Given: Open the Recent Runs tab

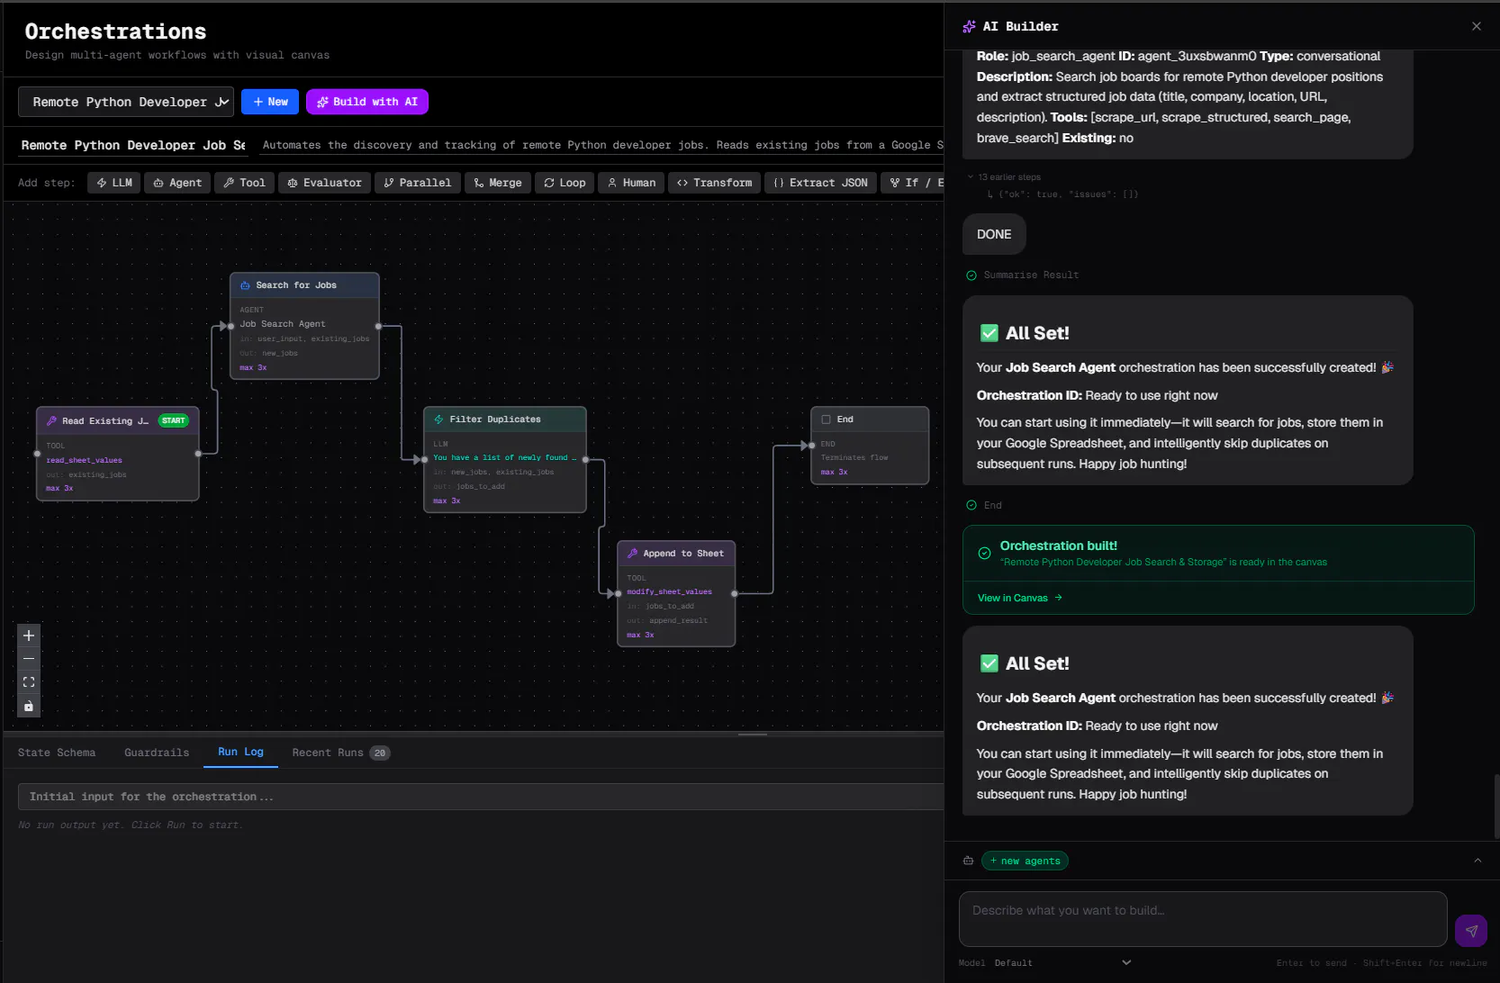Looking at the screenshot, I should tap(340, 753).
